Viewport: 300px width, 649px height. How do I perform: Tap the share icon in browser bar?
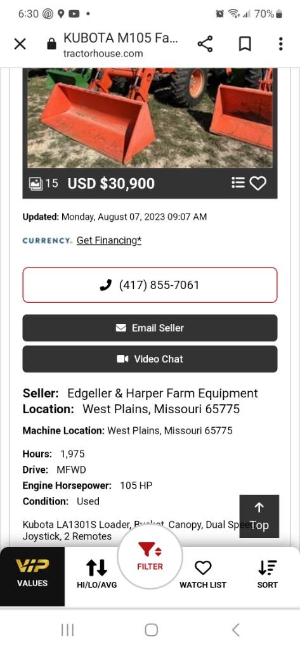[x=205, y=44]
